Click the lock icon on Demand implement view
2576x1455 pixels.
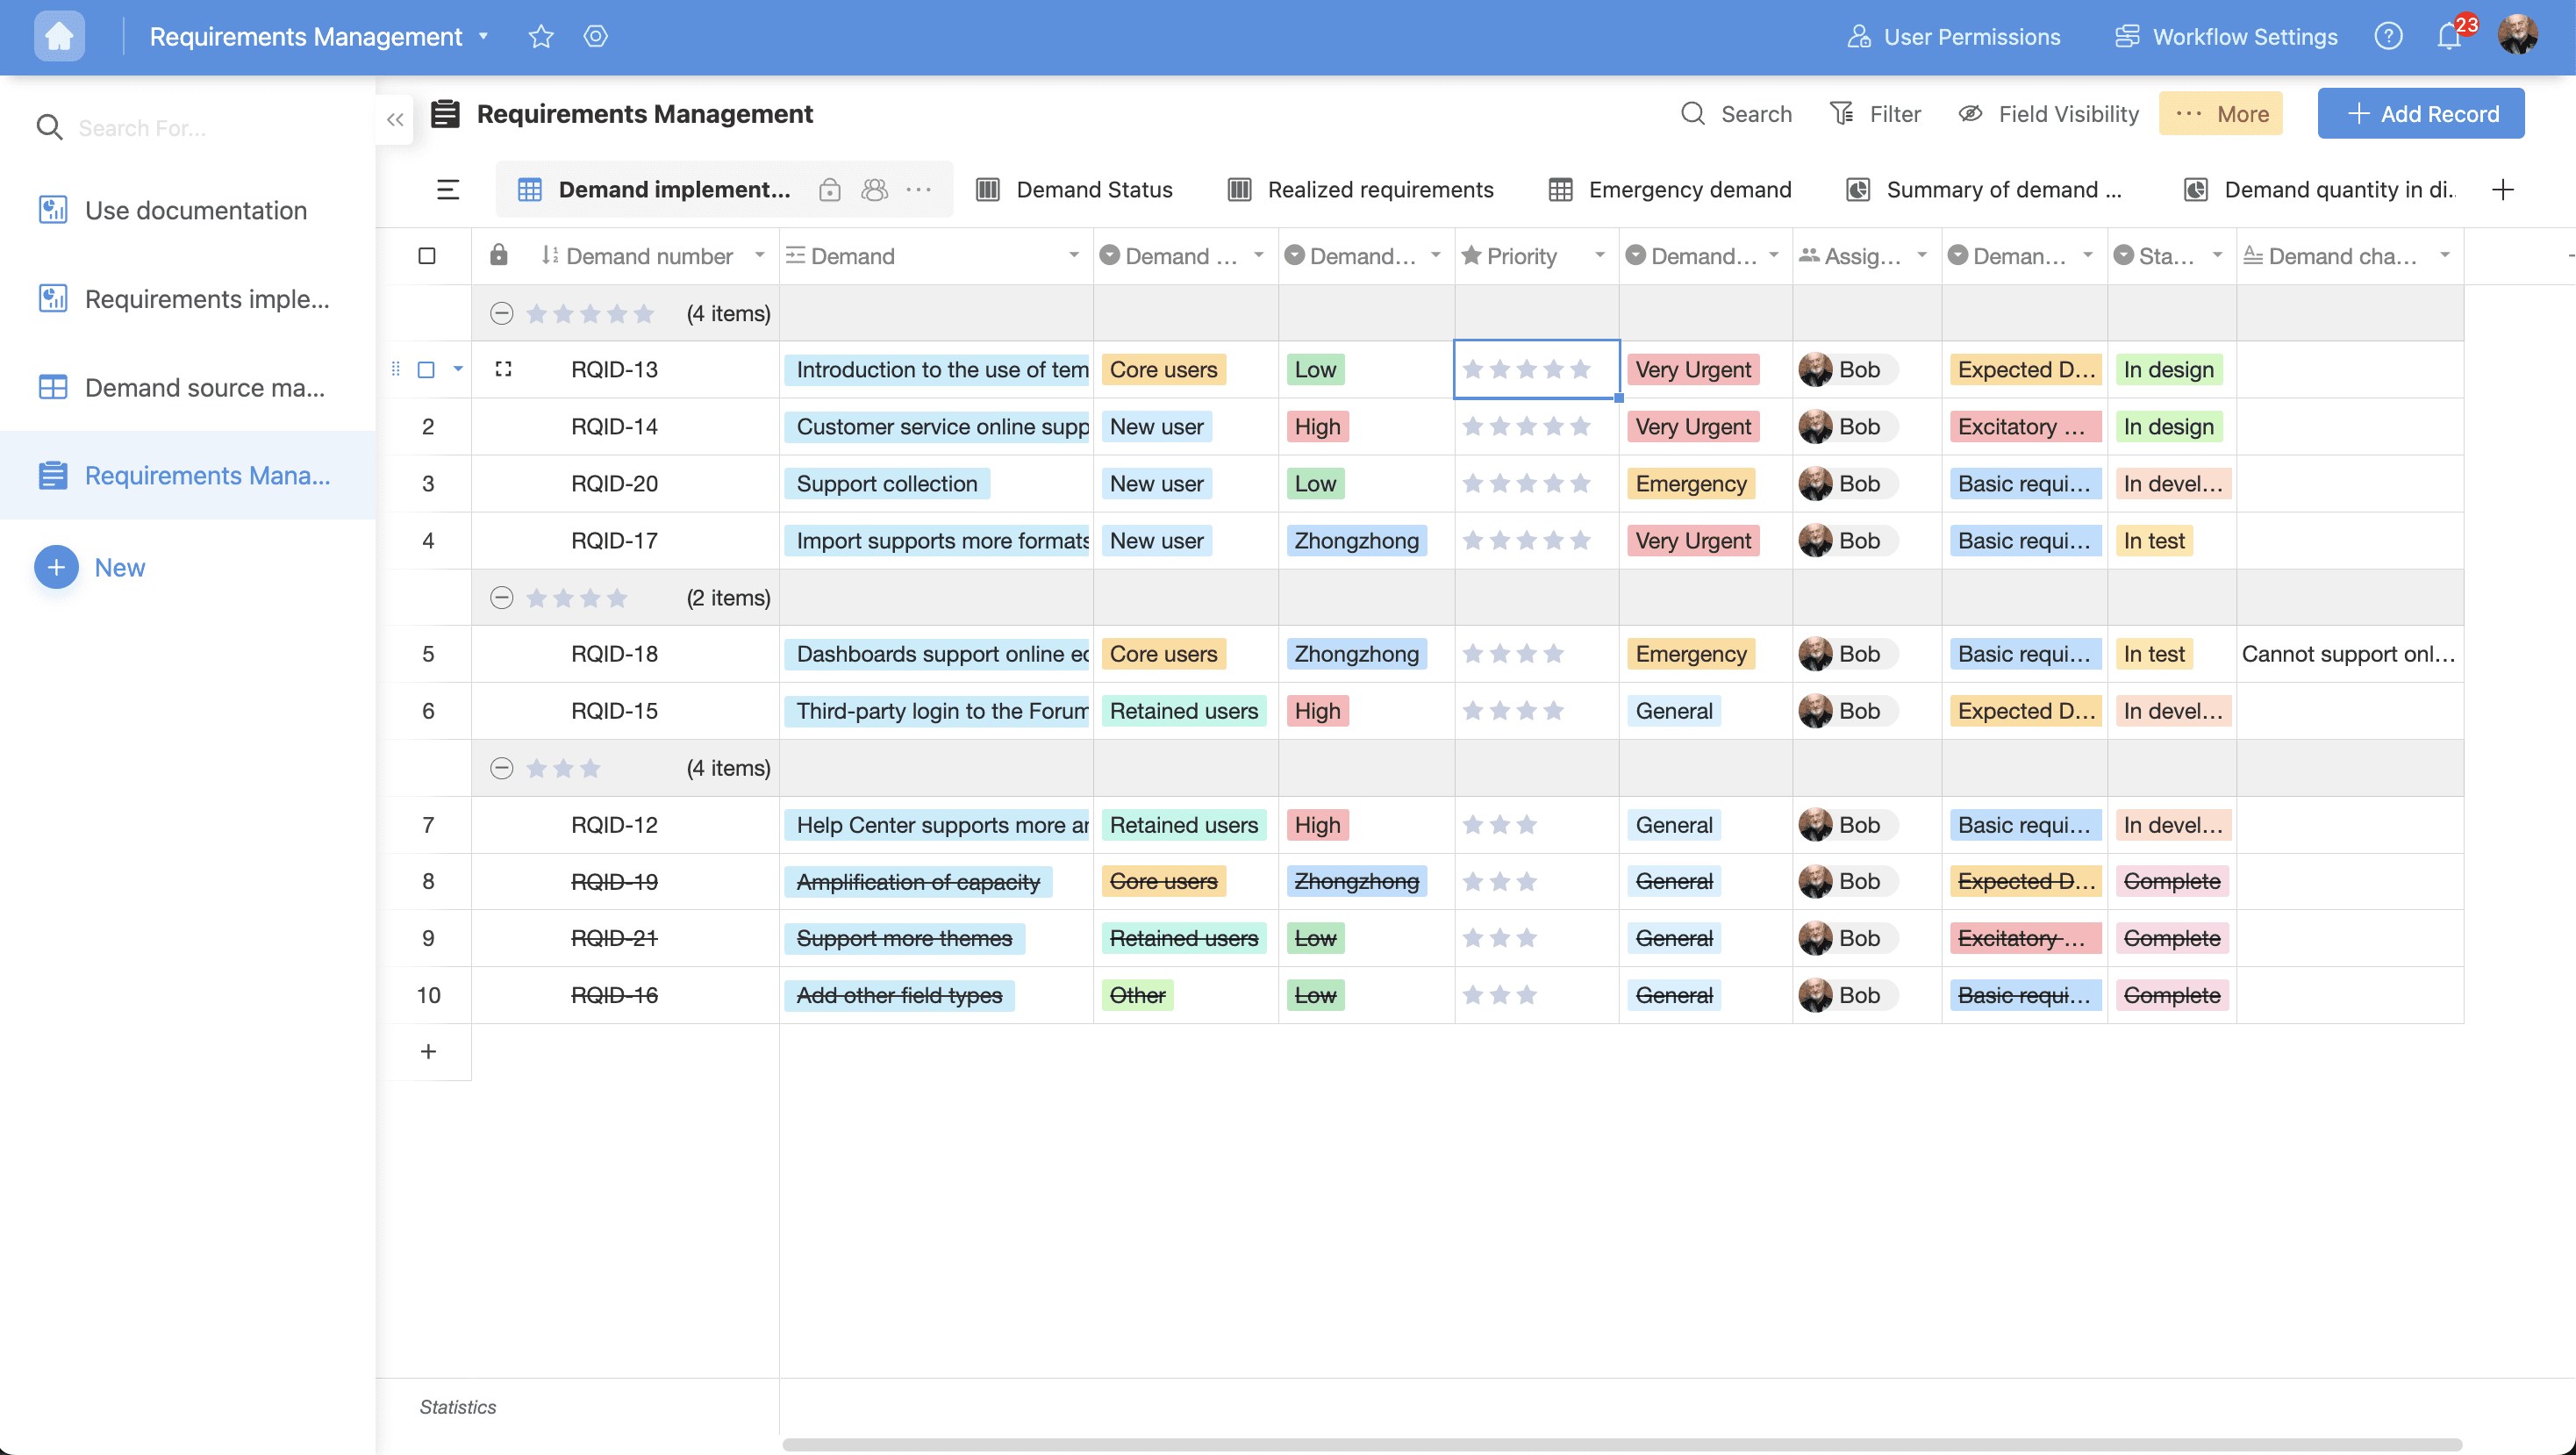(x=829, y=189)
